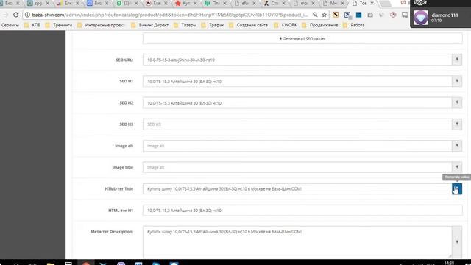Bookmark this page with the star icon
Screen dimensions: 471x265
(x=324, y=15)
